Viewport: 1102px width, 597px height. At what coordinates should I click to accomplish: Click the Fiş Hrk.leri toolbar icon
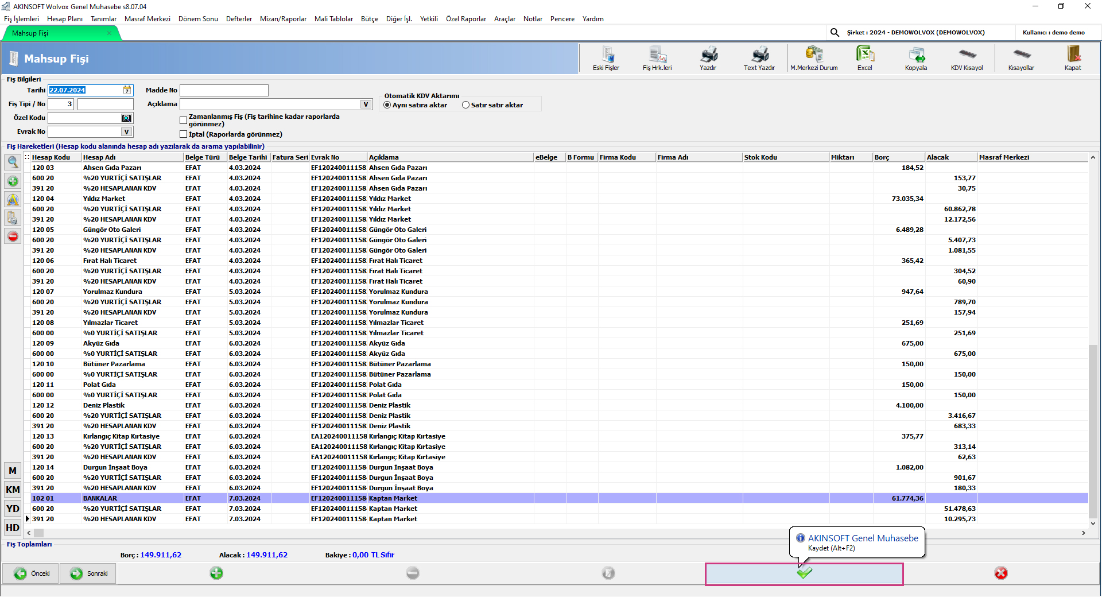tap(657, 59)
